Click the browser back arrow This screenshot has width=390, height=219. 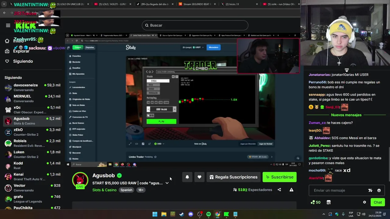(x=4, y=13)
